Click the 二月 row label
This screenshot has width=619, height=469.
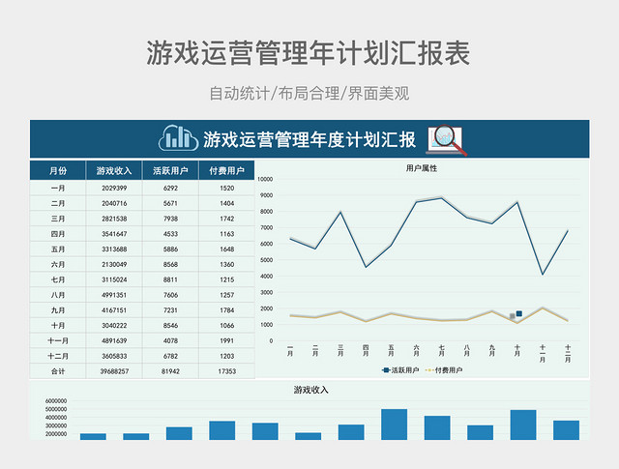point(58,203)
